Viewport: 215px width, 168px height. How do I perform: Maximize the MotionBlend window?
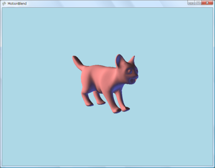click(x=198, y=3)
